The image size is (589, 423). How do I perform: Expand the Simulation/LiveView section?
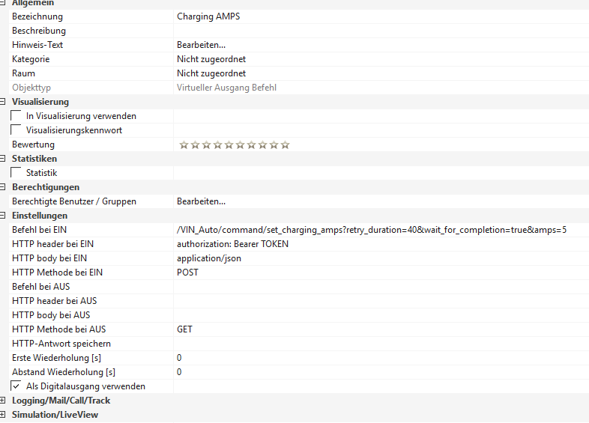[2, 415]
